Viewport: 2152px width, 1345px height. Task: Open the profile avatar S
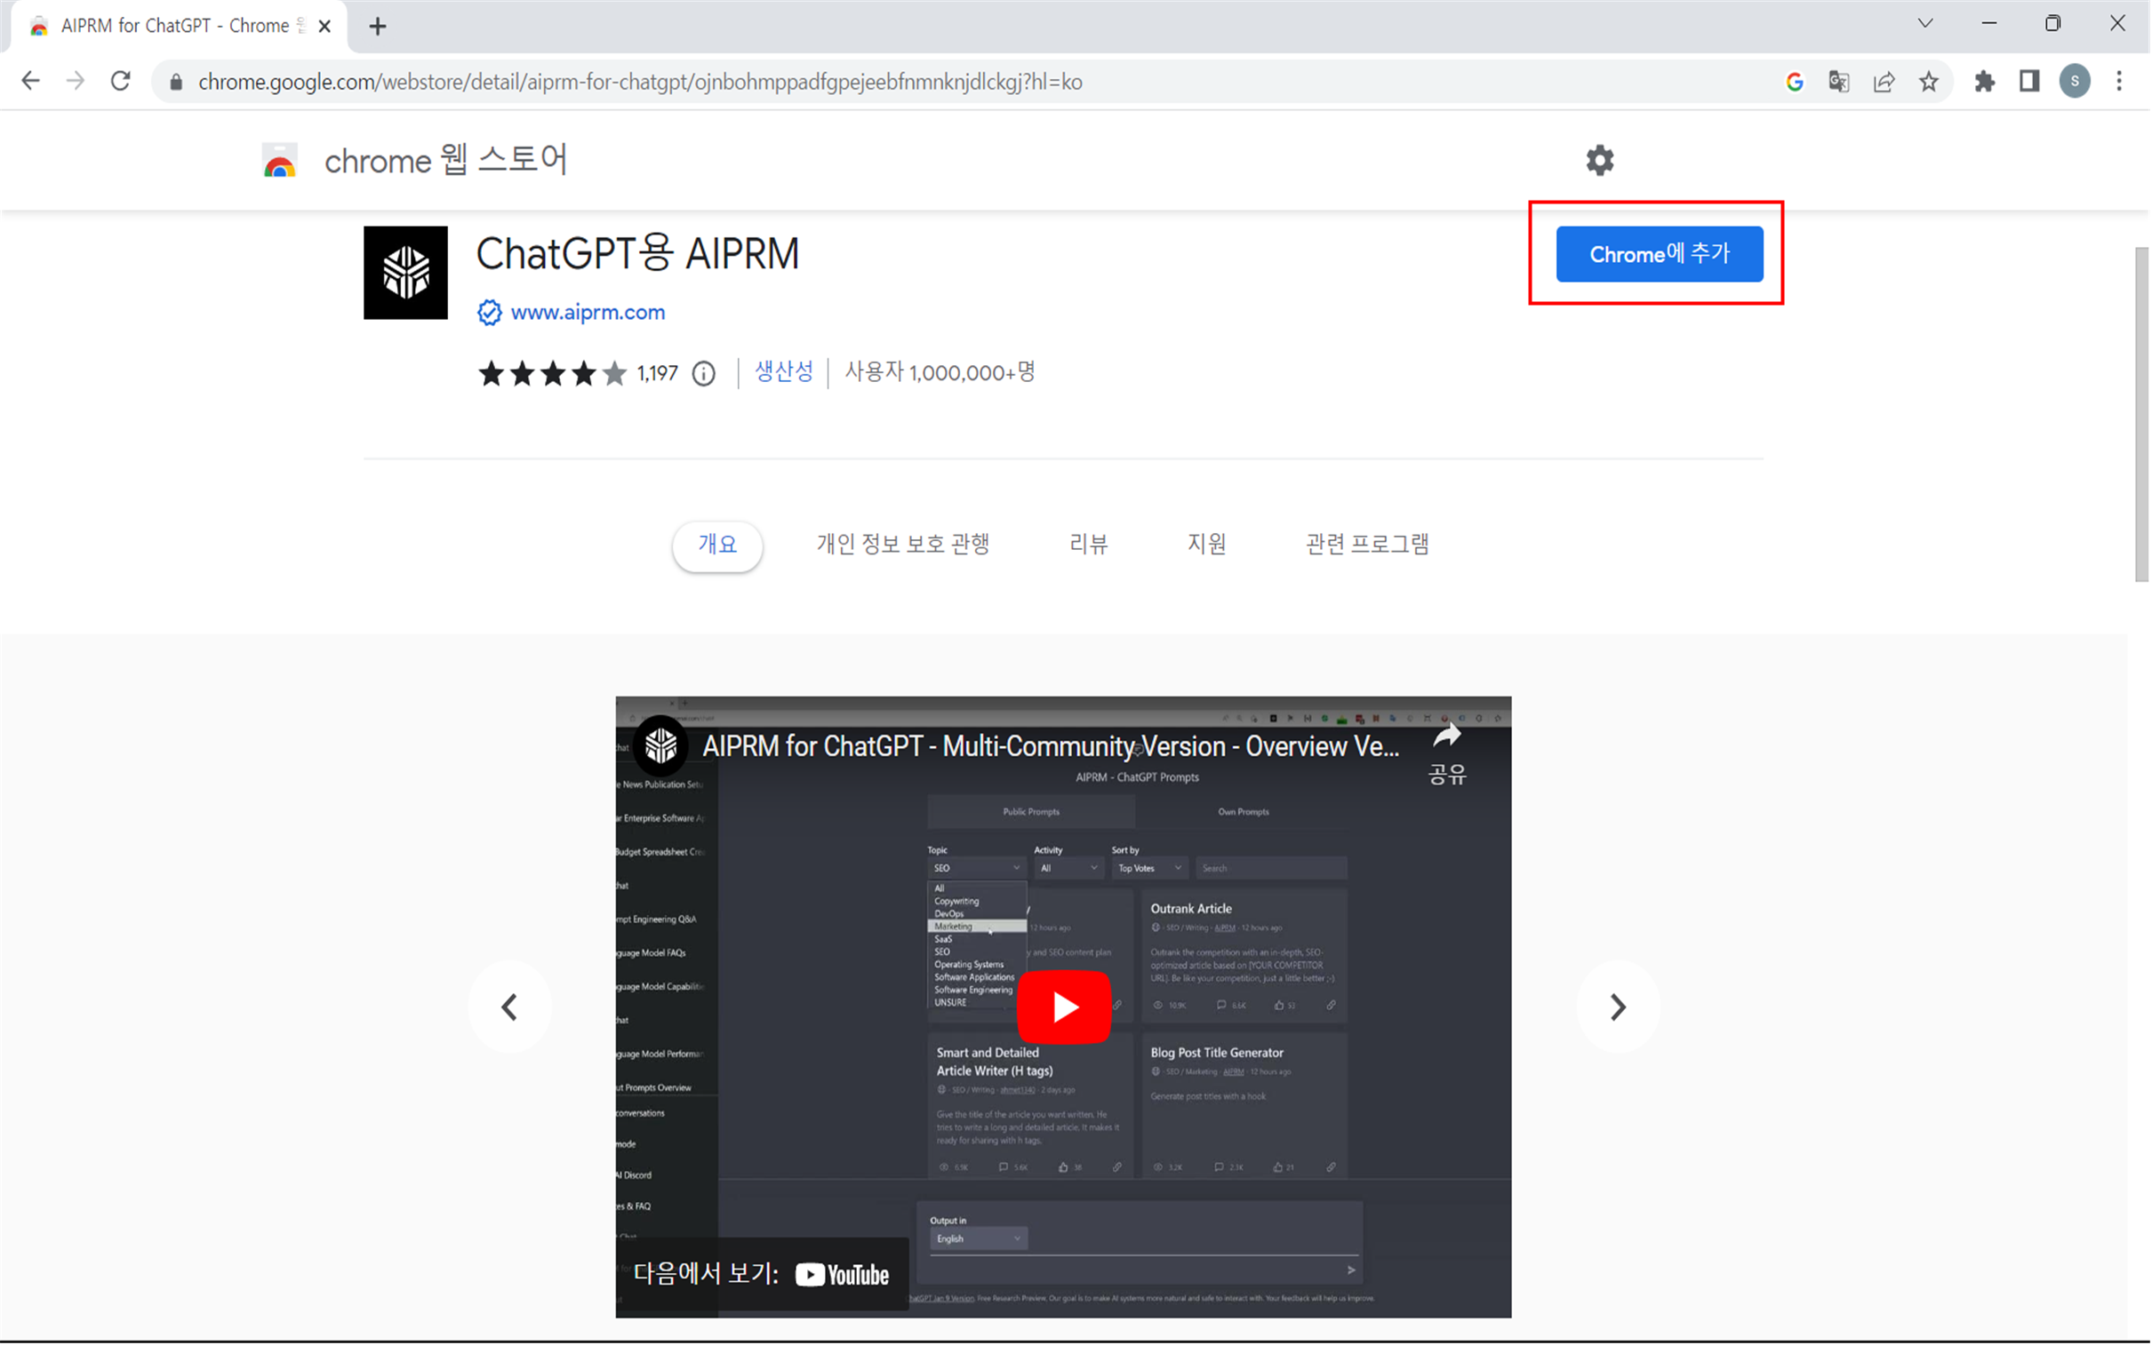[x=2075, y=82]
